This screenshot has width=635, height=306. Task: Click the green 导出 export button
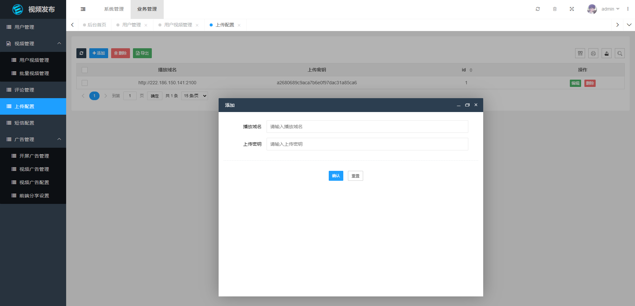(x=142, y=53)
